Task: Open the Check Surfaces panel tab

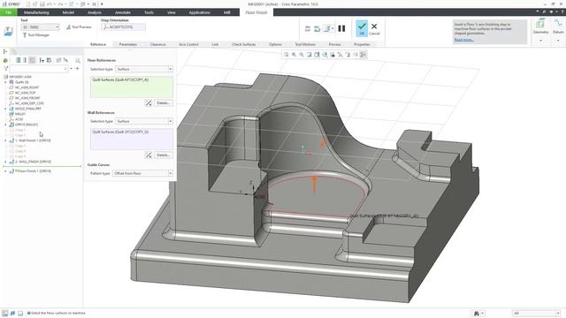Action: point(244,44)
